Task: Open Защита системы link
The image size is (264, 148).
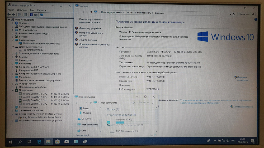Action: (88, 40)
